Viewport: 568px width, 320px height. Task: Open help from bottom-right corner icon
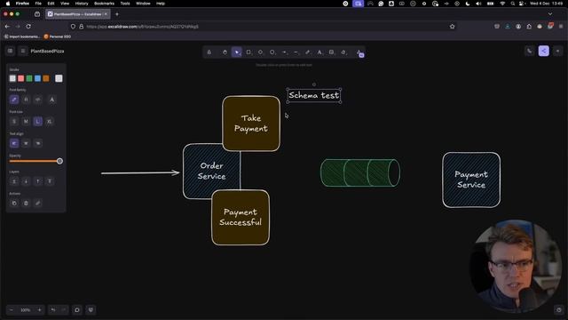pos(559,310)
